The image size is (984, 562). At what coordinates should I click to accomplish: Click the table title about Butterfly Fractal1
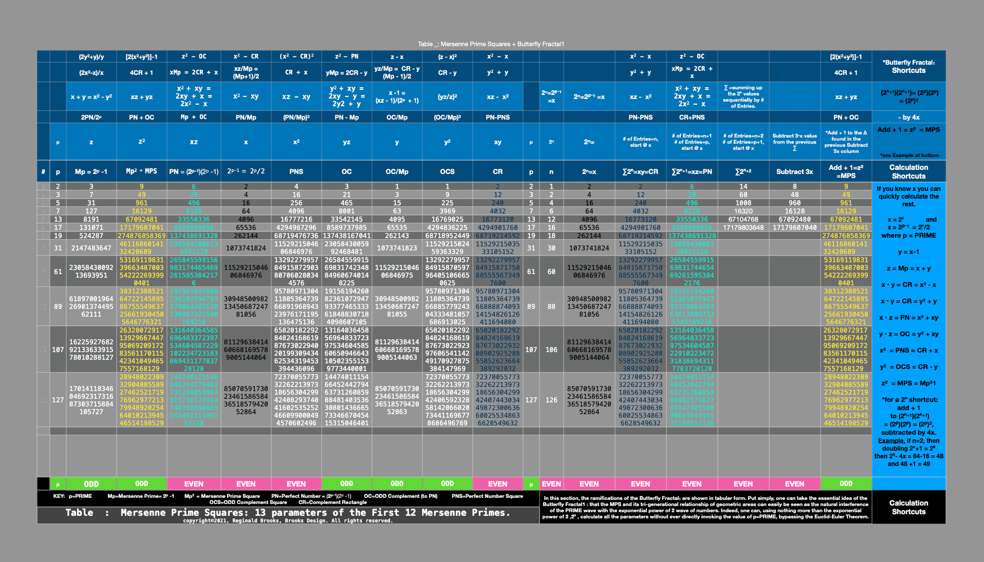click(491, 44)
